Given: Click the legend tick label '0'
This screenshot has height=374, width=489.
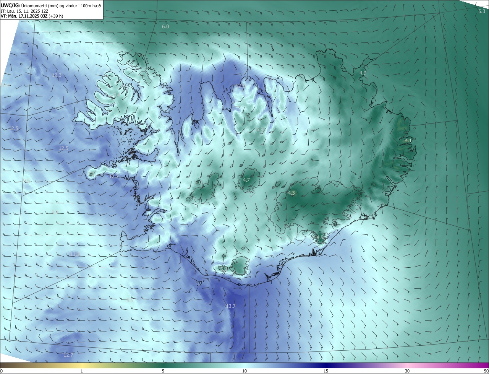Looking at the screenshot, I should tap(2, 371).
